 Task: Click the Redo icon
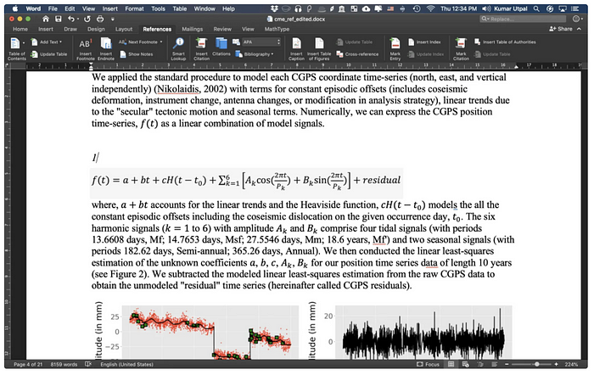(x=87, y=19)
